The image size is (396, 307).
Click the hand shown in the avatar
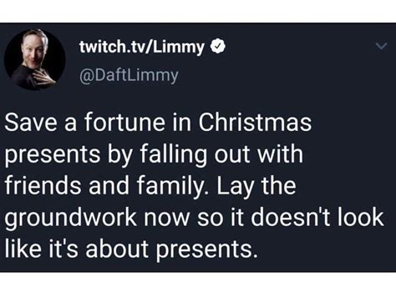pos(44,76)
